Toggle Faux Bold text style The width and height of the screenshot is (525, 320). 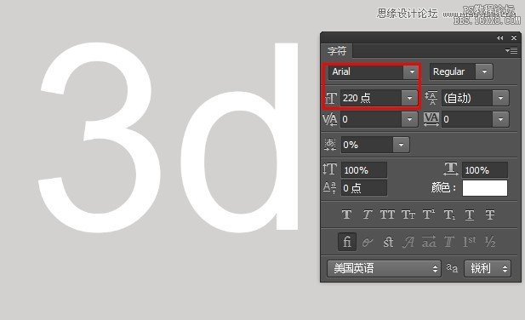tap(346, 214)
